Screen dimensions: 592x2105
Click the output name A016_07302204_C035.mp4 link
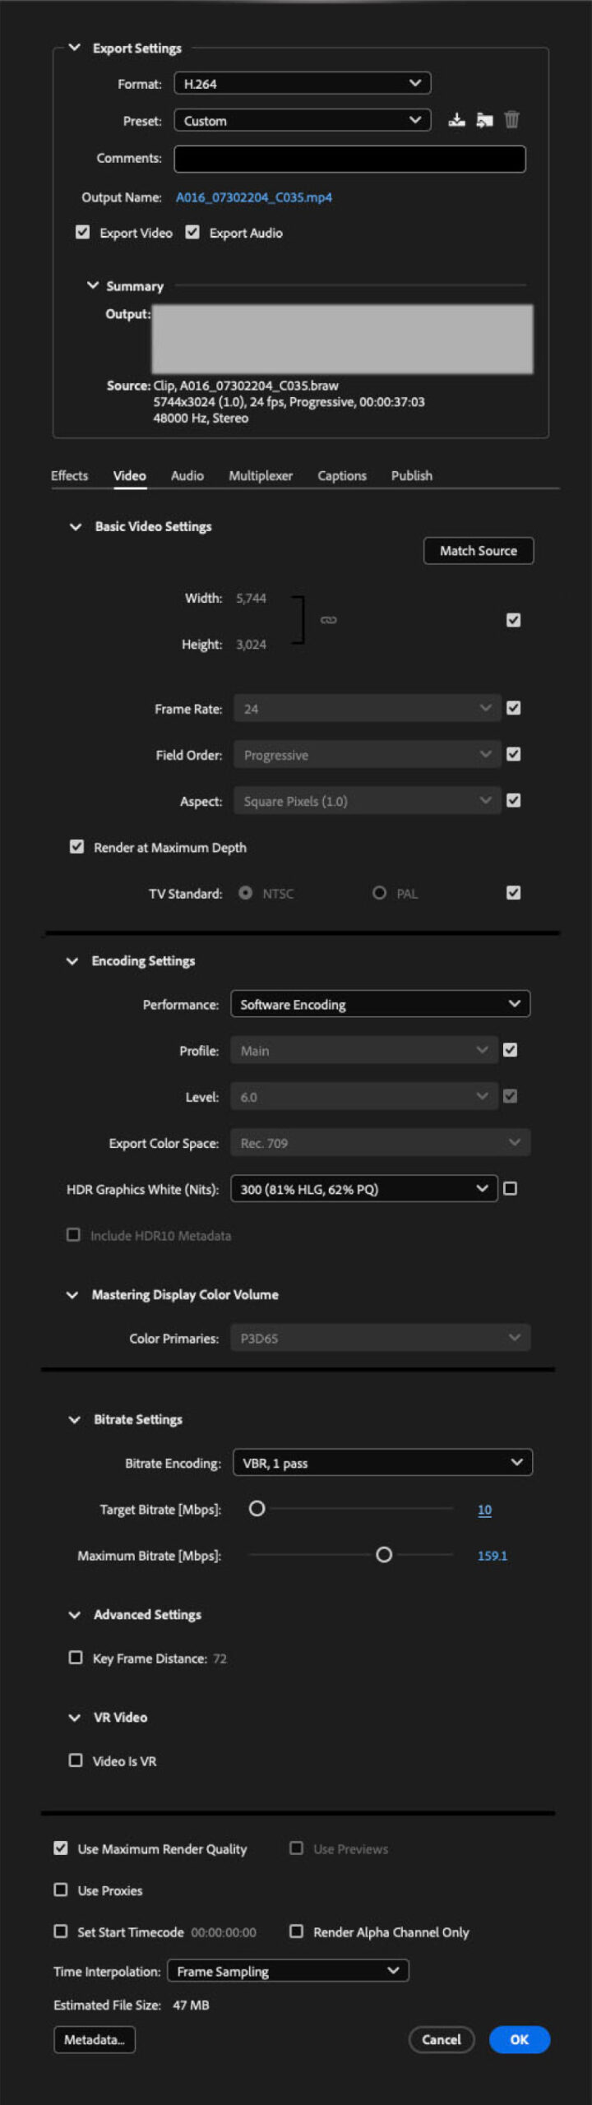(x=254, y=197)
